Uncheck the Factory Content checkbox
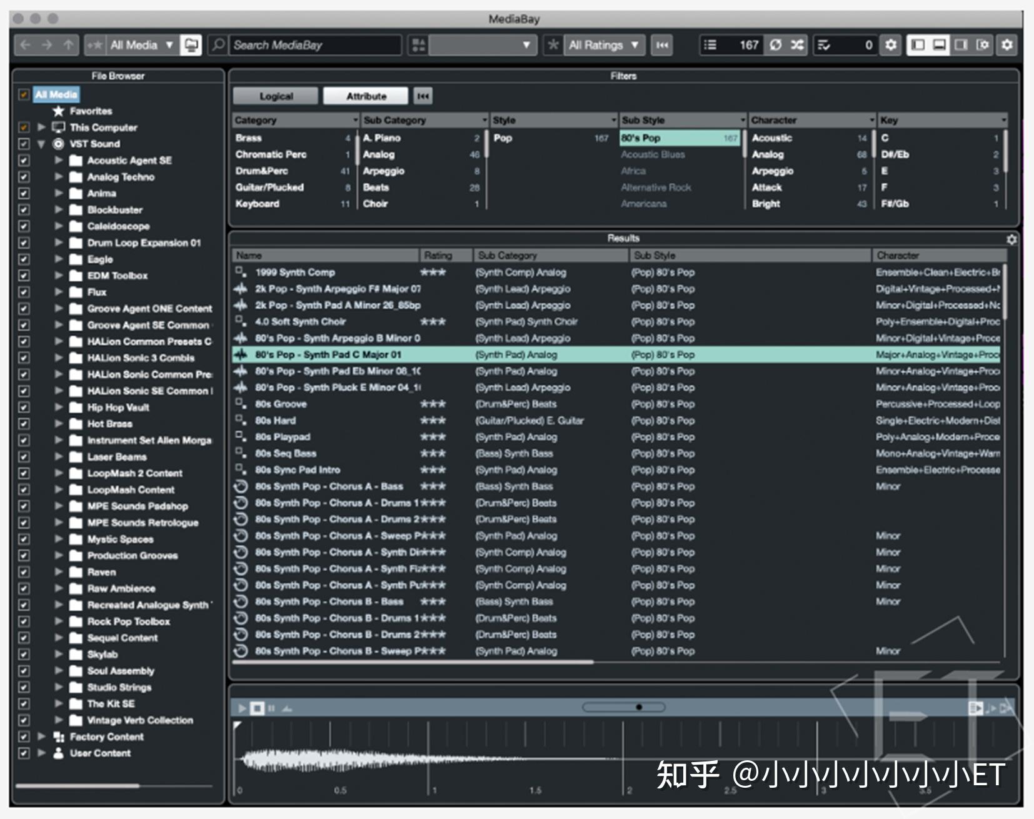The height and width of the screenshot is (819, 1034). point(24,737)
